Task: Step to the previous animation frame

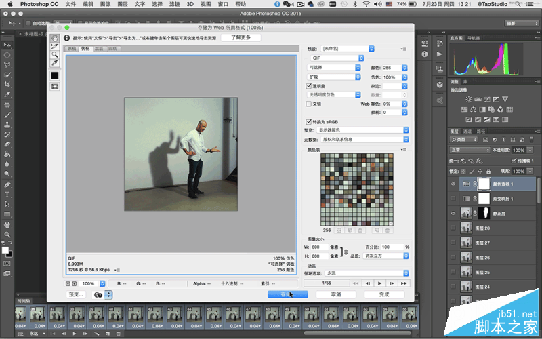Action: pos(368,283)
